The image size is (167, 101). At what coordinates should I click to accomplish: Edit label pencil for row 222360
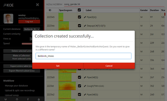[85, 77]
